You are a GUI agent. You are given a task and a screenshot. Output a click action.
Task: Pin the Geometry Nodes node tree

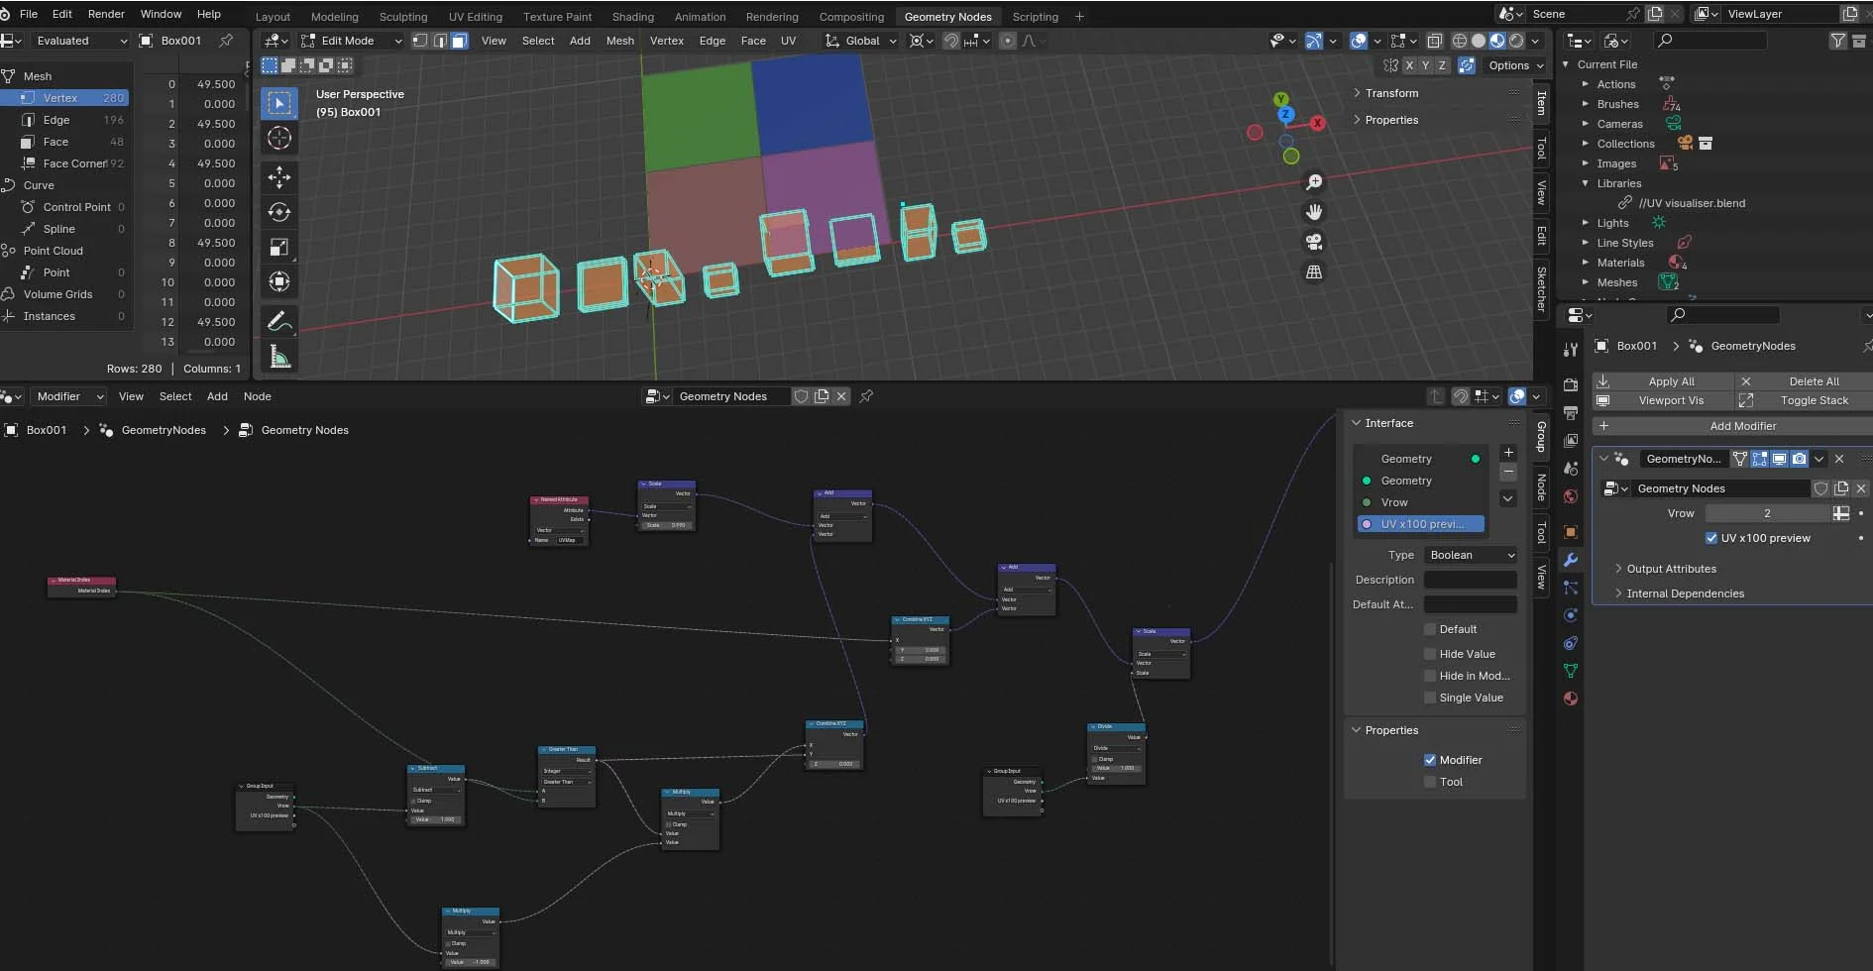click(866, 396)
